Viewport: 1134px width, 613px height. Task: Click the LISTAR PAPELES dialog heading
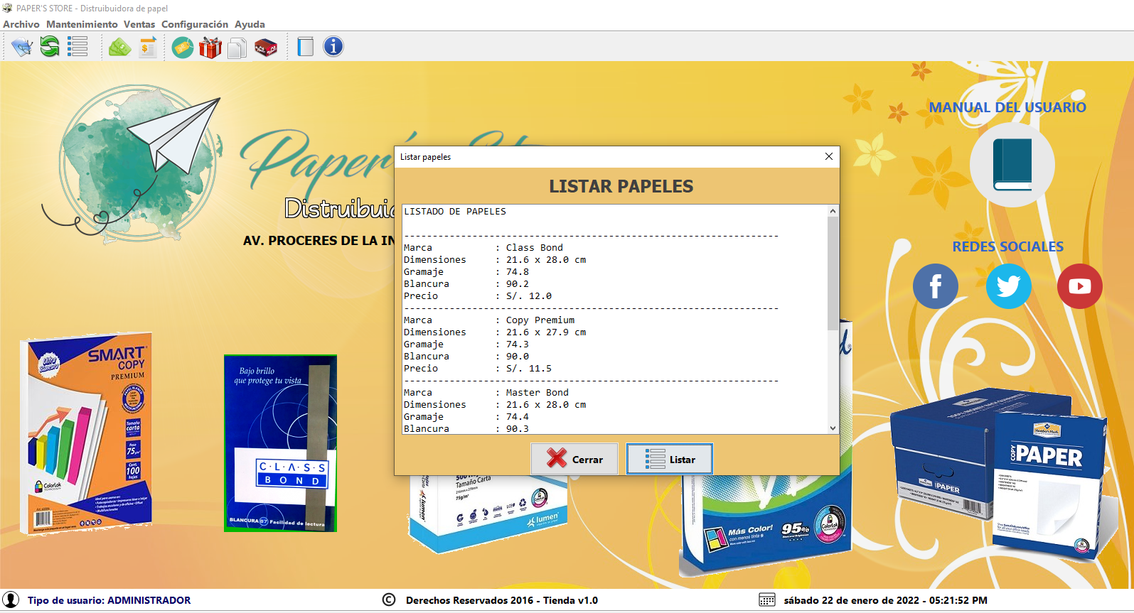click(621, 186)
